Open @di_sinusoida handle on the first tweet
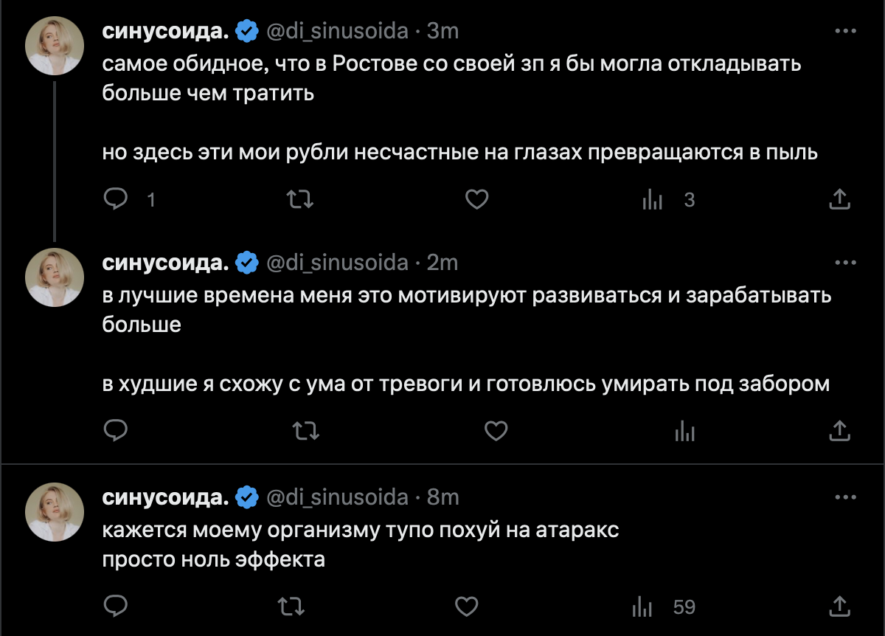 336,31
